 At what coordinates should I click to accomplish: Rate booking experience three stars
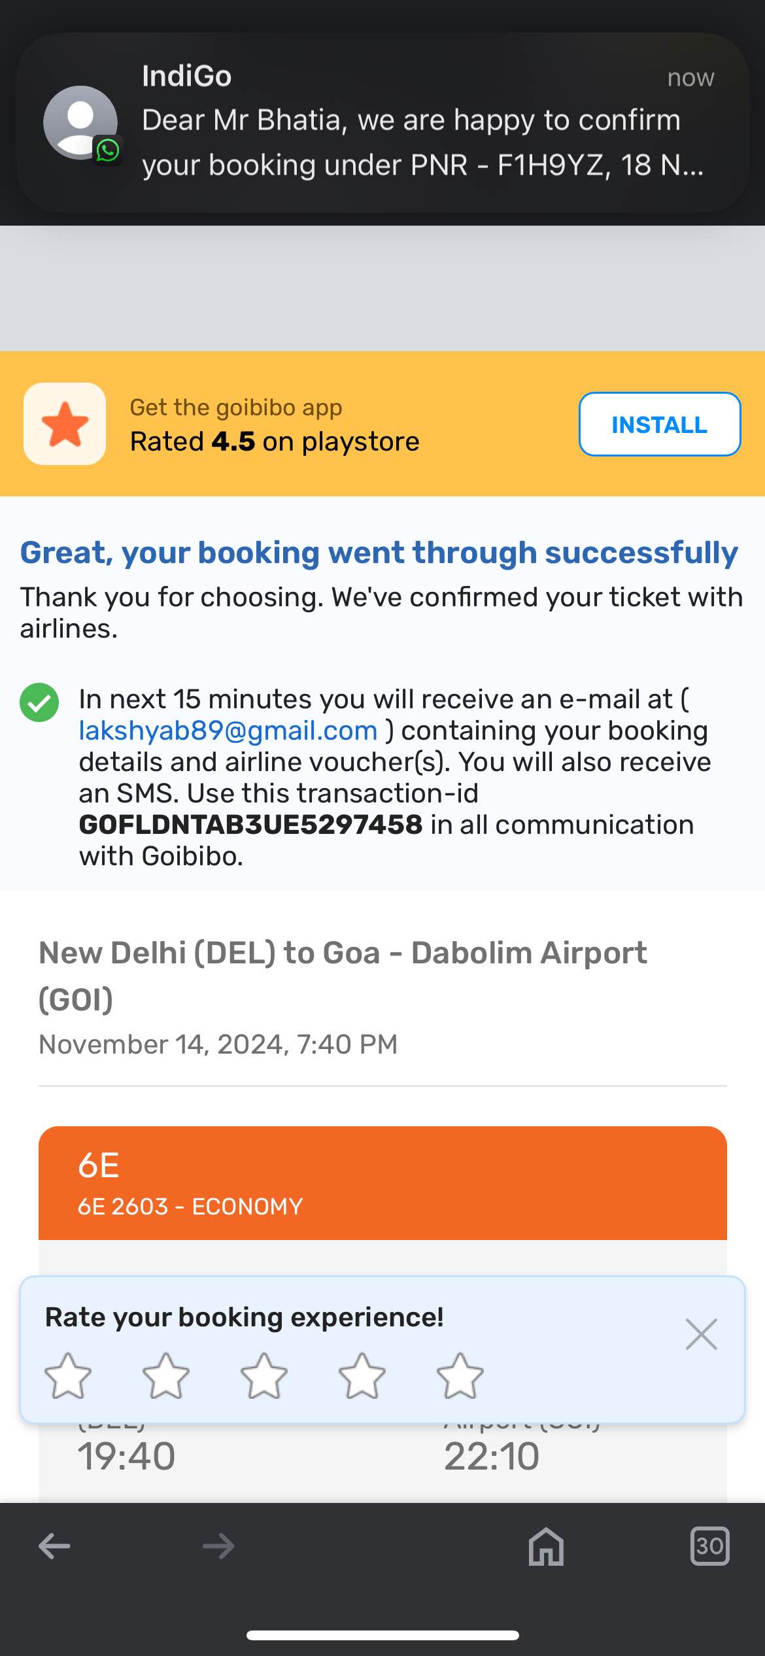[263, 1376]
